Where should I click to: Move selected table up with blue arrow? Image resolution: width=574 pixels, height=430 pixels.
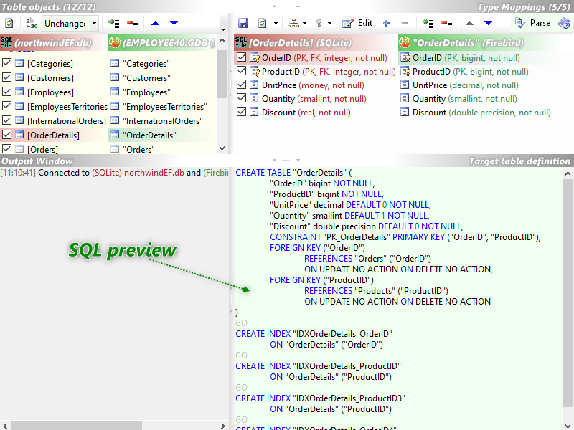point(155,23)
